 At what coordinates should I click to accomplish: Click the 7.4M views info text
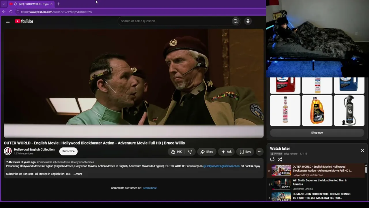(13, 162)
